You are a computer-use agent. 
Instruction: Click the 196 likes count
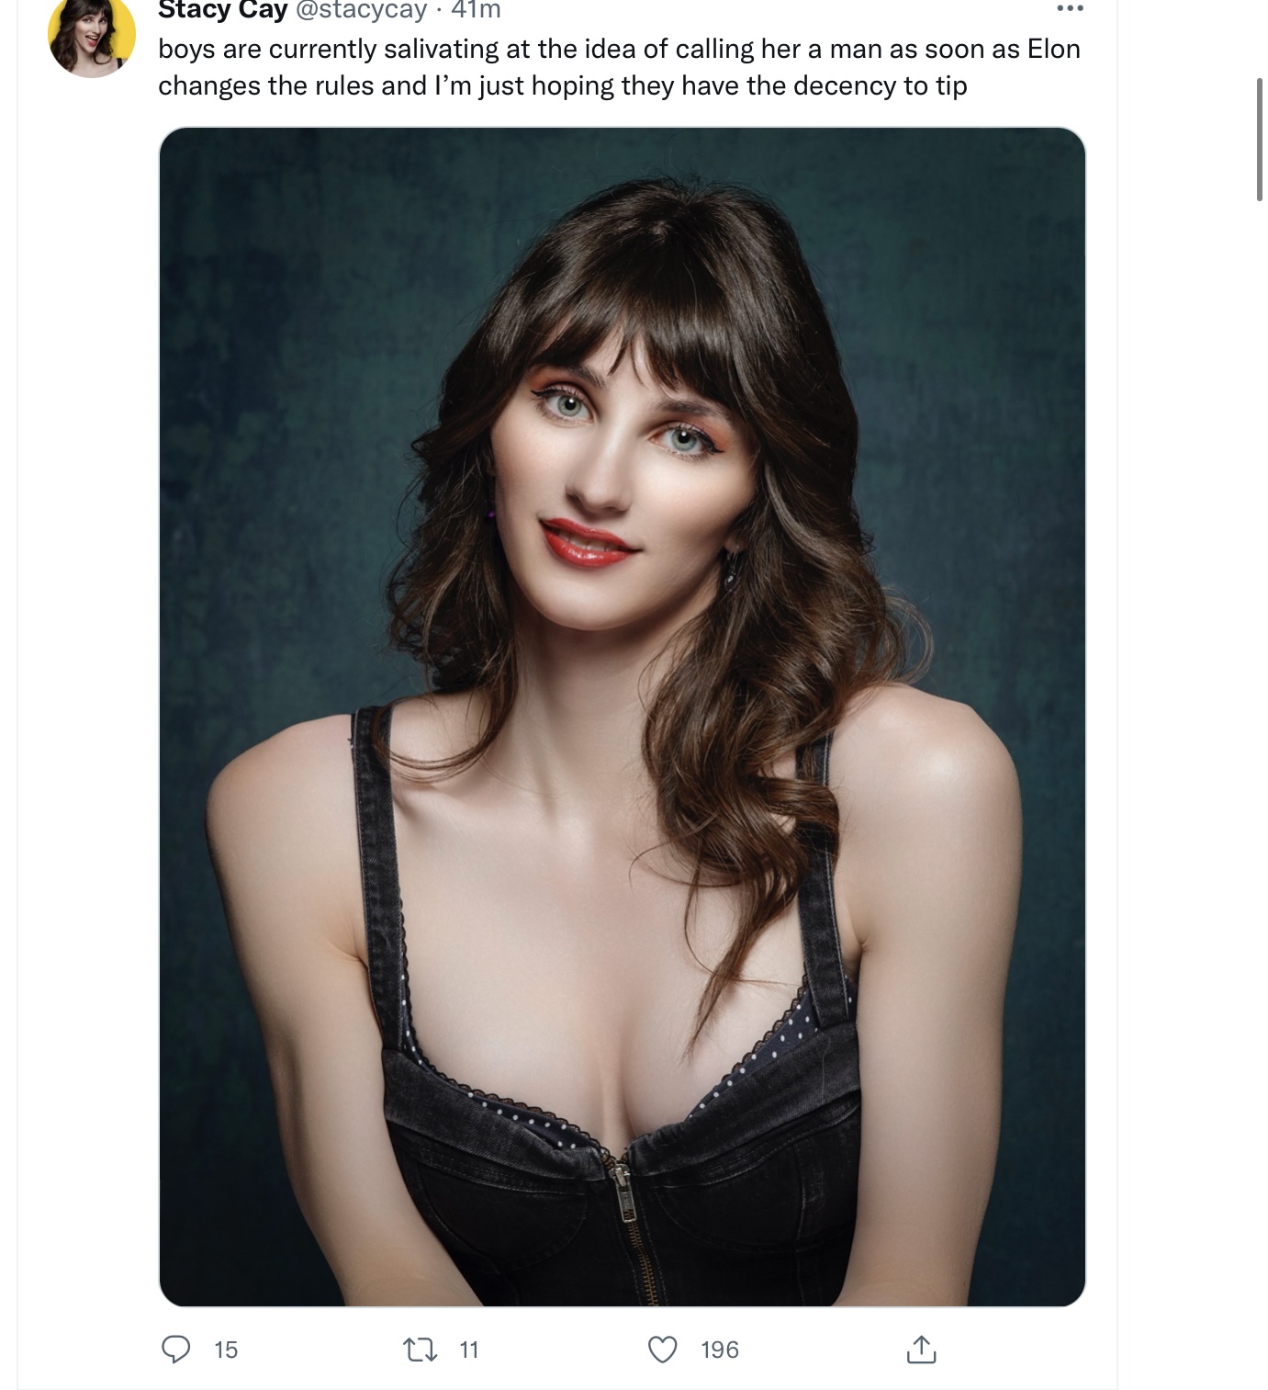click(x=720, y=1350)
